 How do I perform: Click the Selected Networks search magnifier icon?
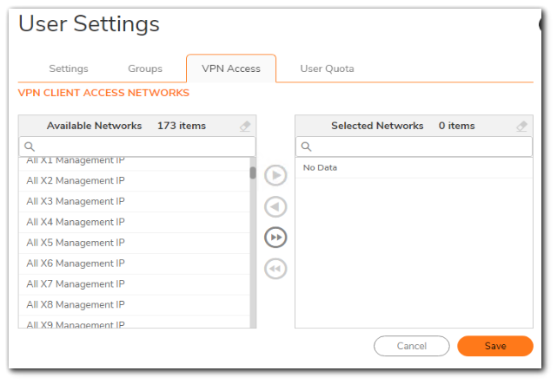click(306, 147)
